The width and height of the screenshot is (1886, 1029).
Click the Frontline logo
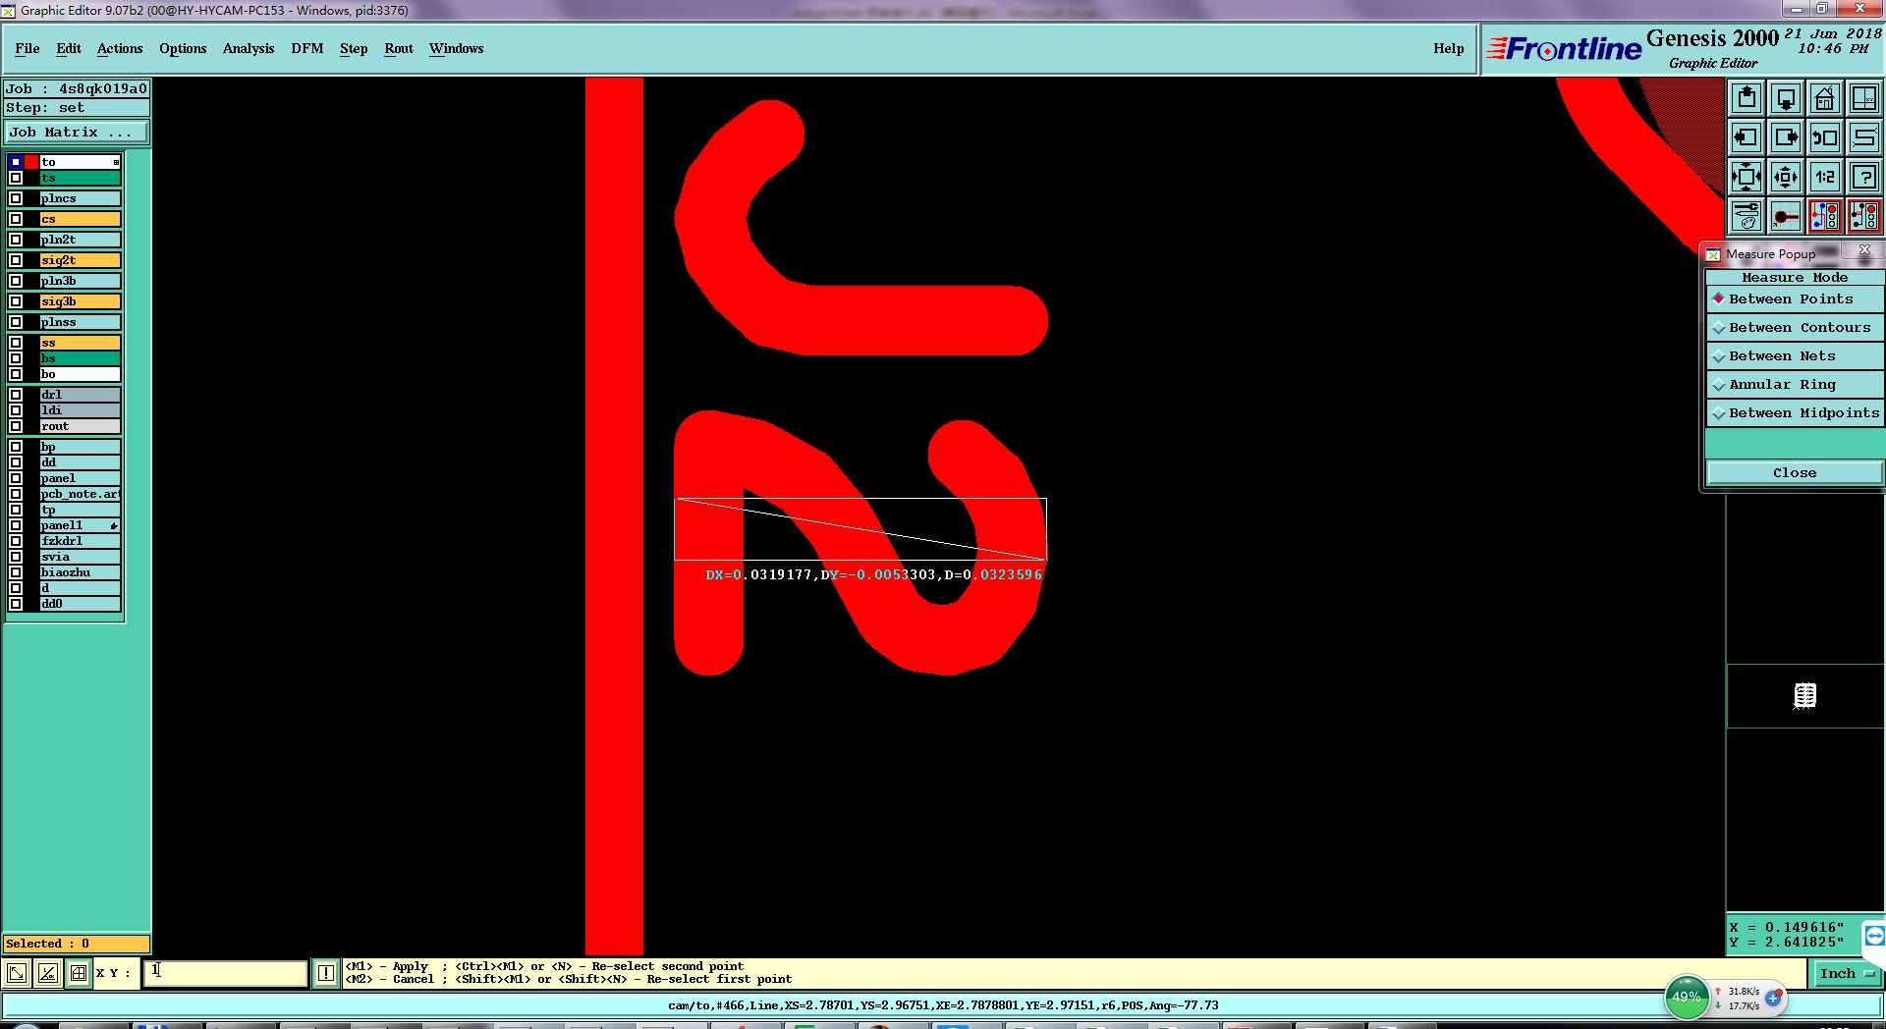[1564, 48]
